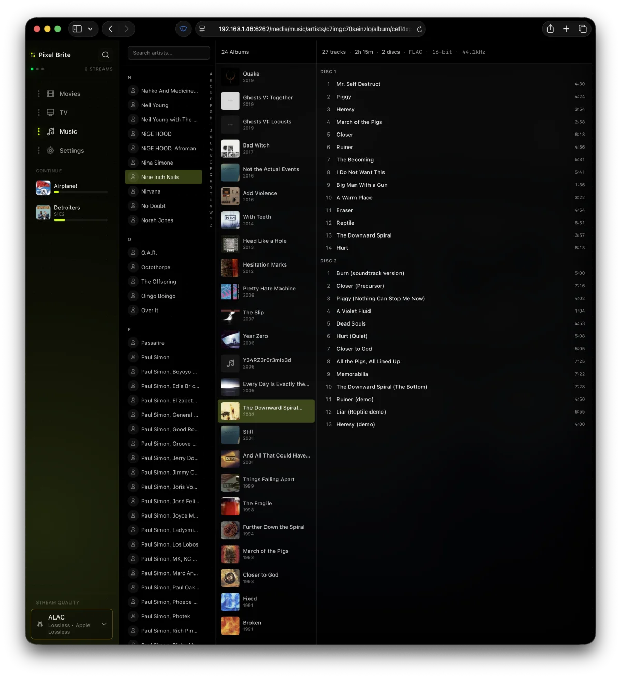Toggle the browser sidebar icon
The height and width of the screenshot is (678, 621).
77,29
